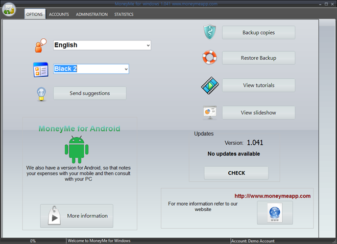The image size is (337, 244).
Task: Switch to the OPTIONS tab
Action: 35,14
